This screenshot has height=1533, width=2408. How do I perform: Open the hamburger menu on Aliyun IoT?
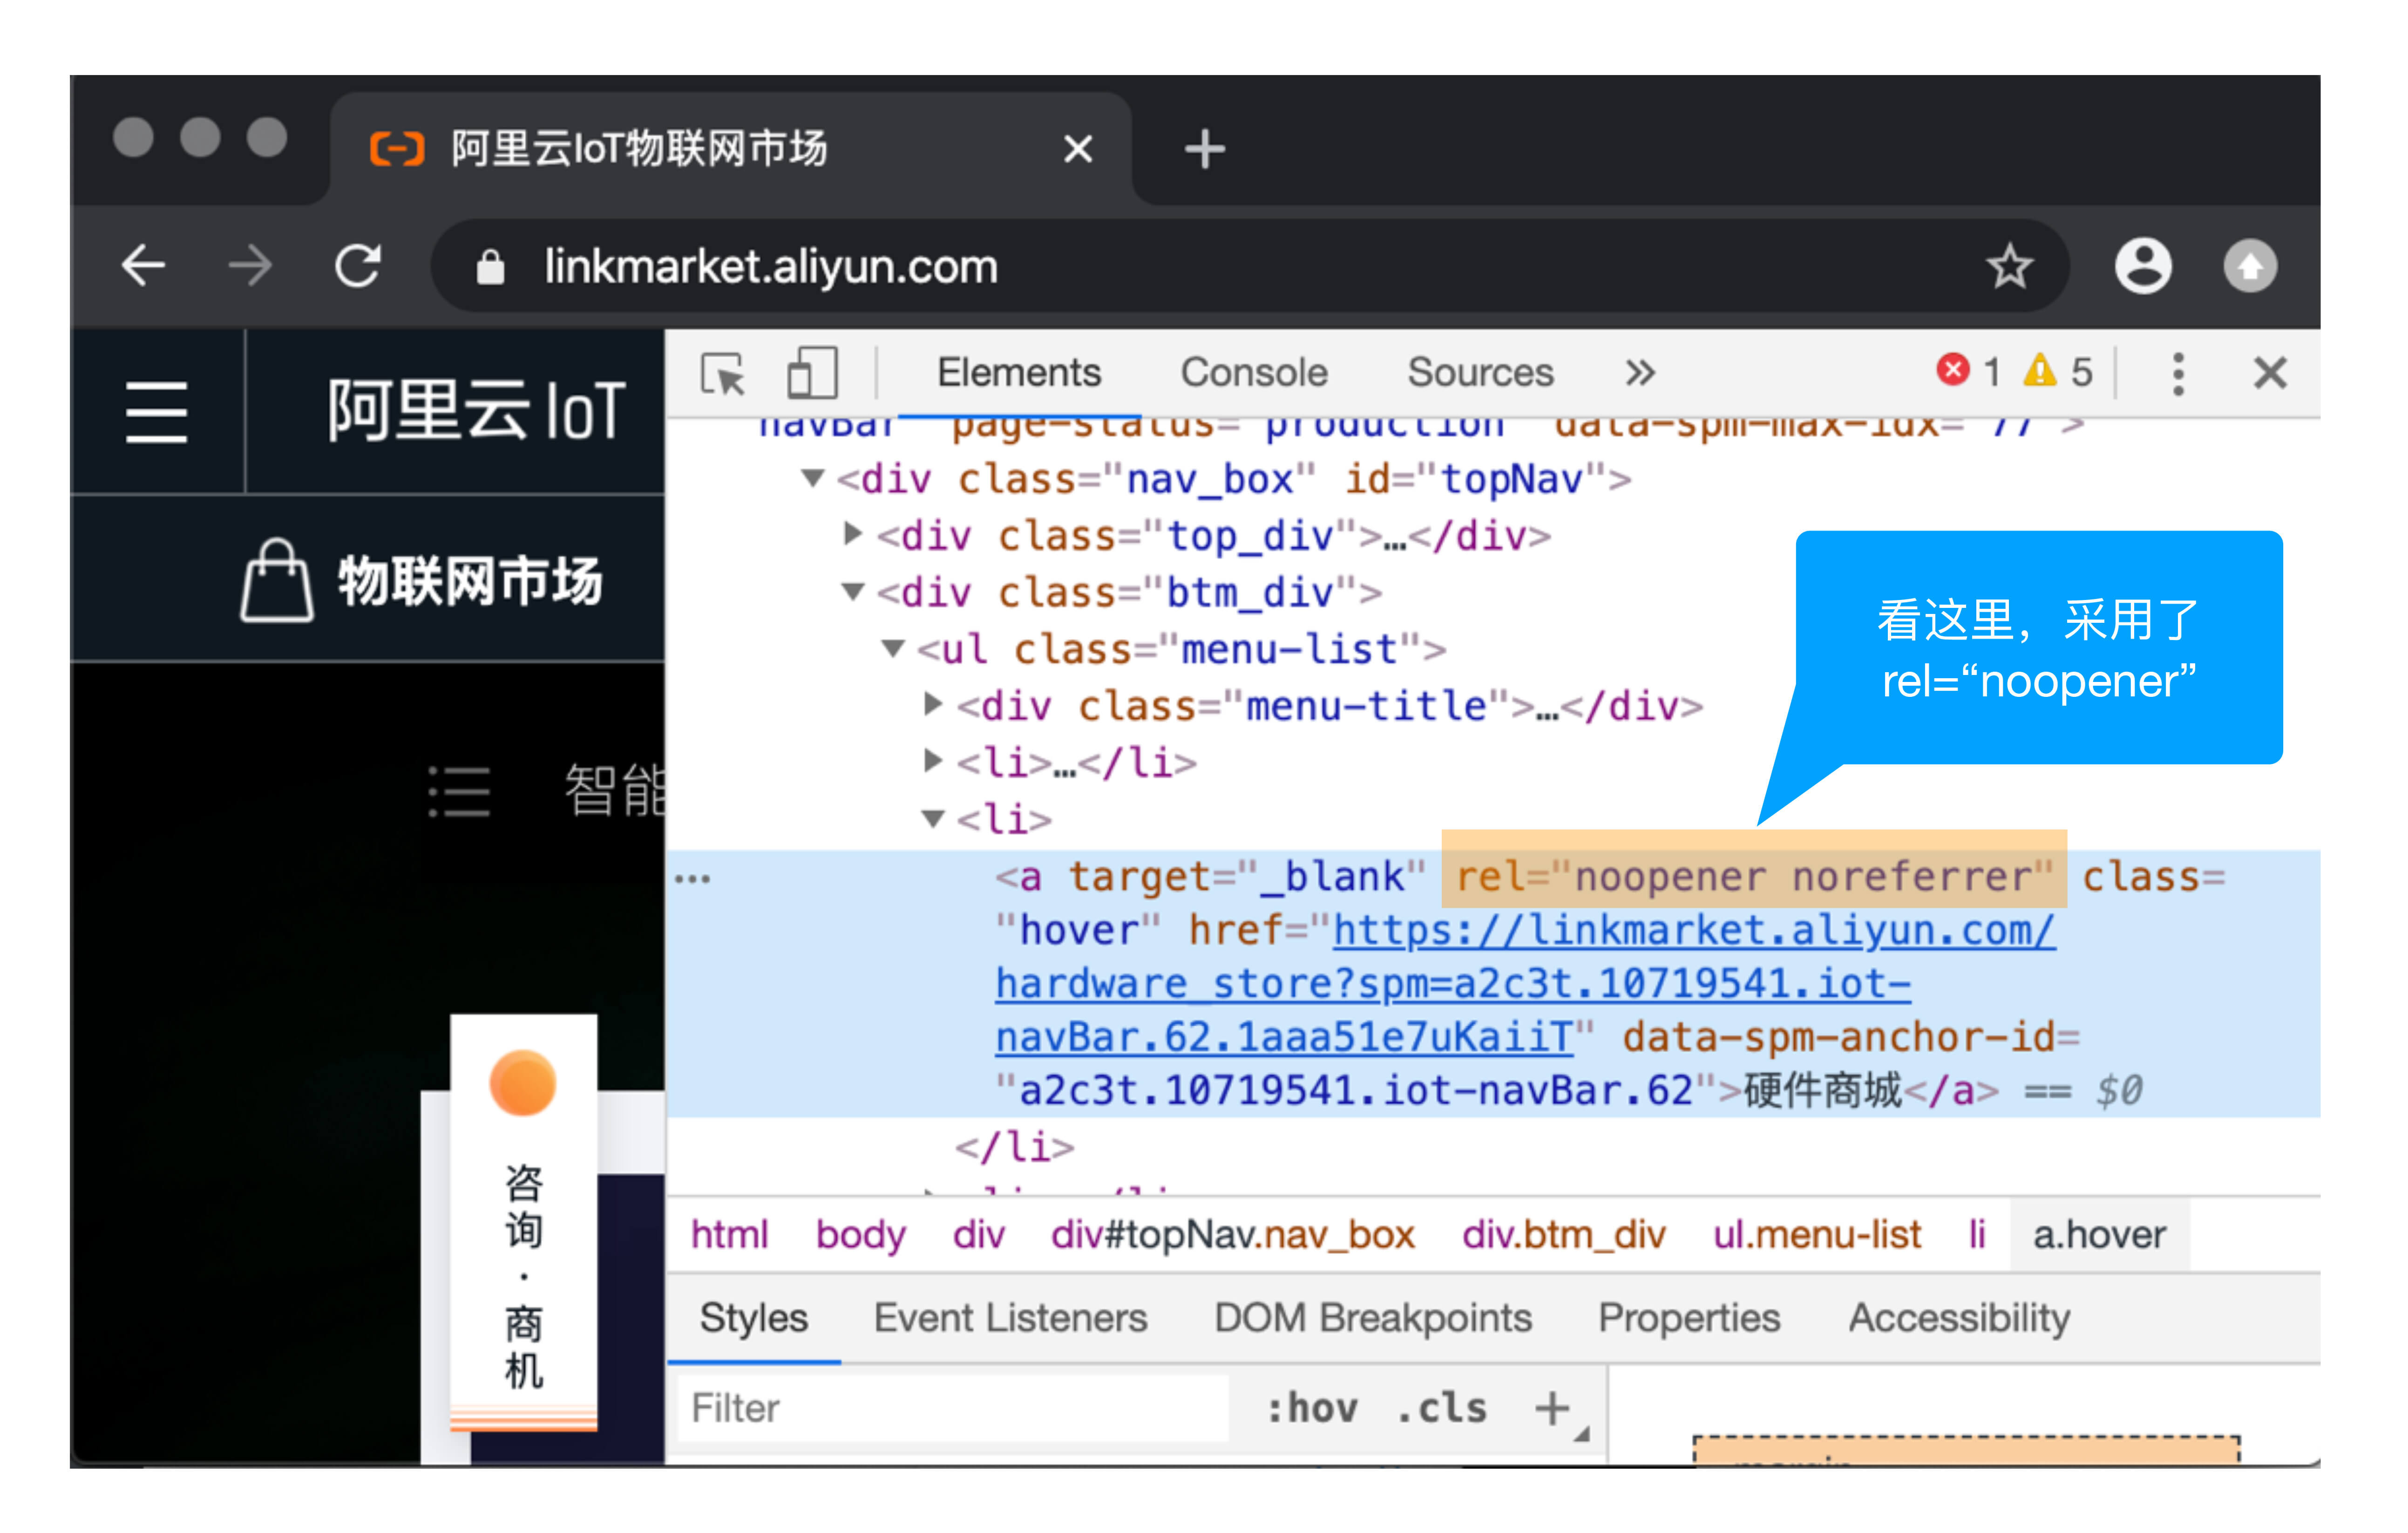[157, 412]
